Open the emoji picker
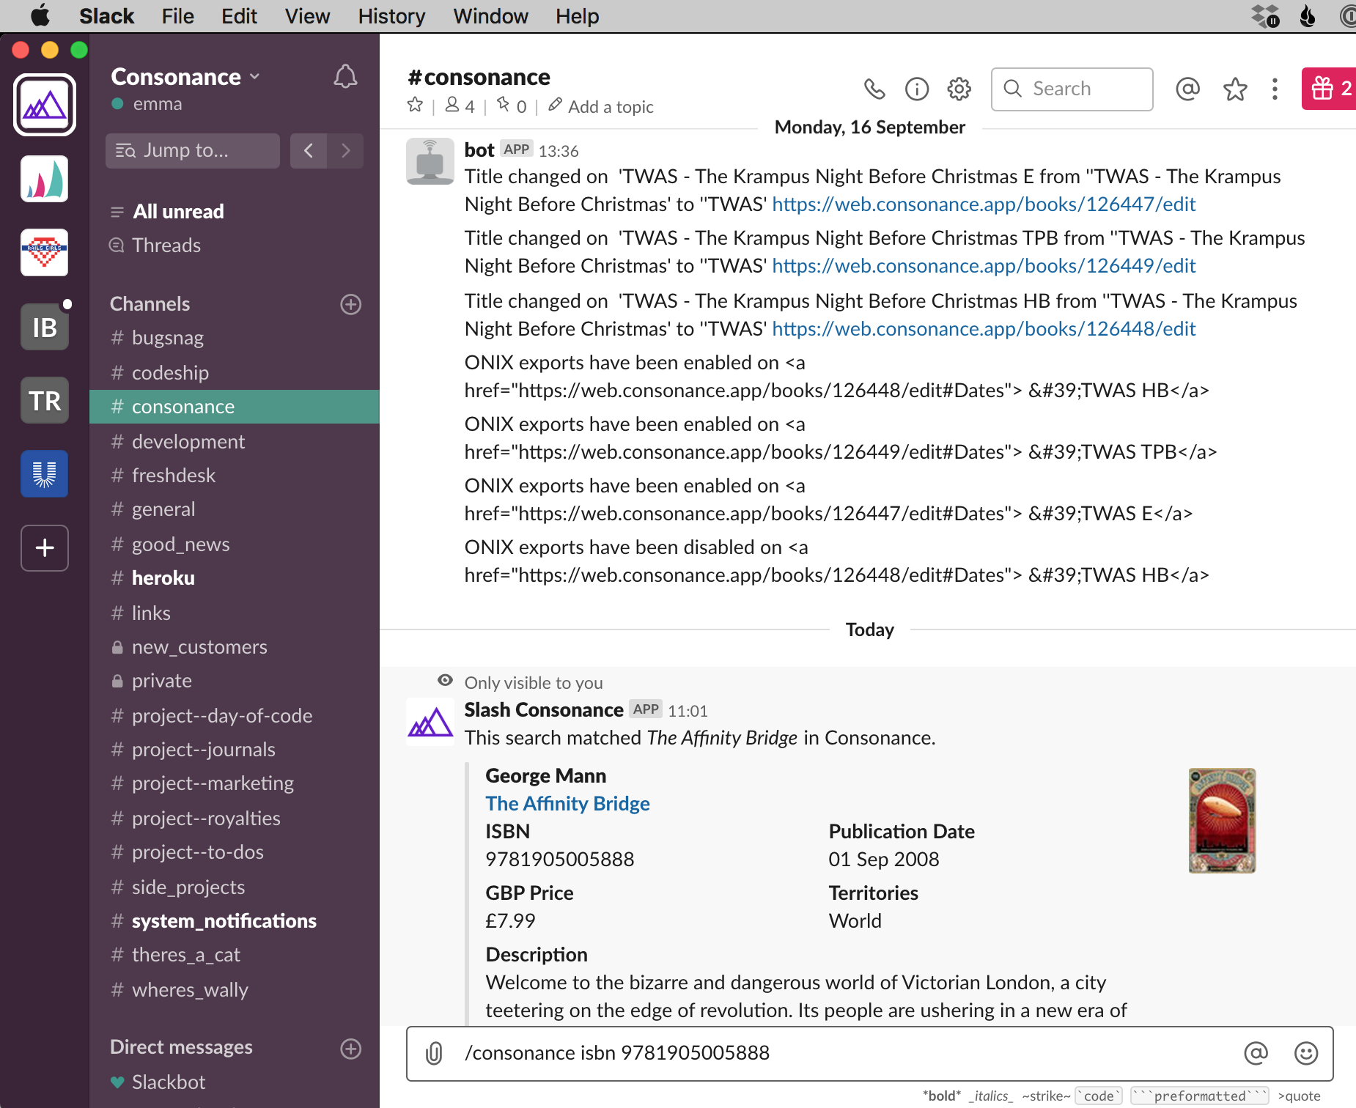The height and width of the screenshot is (1108, 1356). point(1306,1053)
